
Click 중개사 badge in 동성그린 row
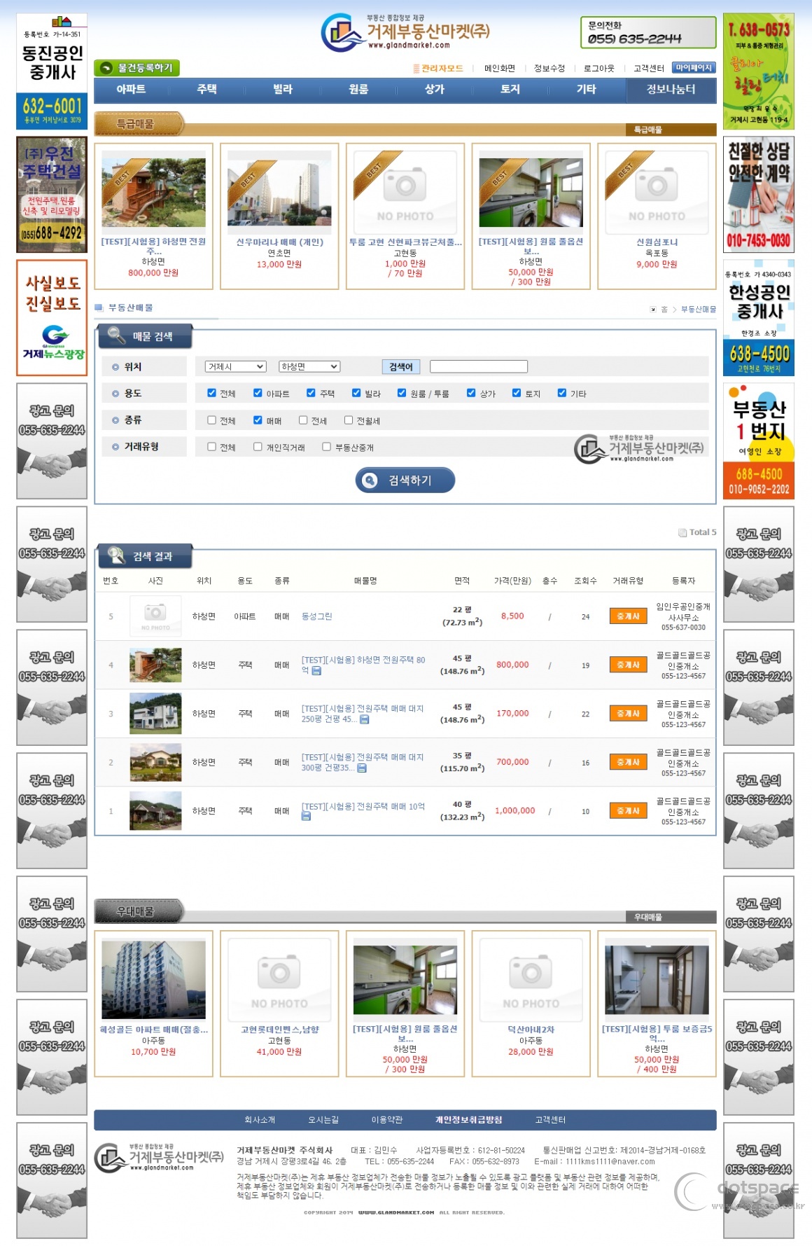[628, 616]
